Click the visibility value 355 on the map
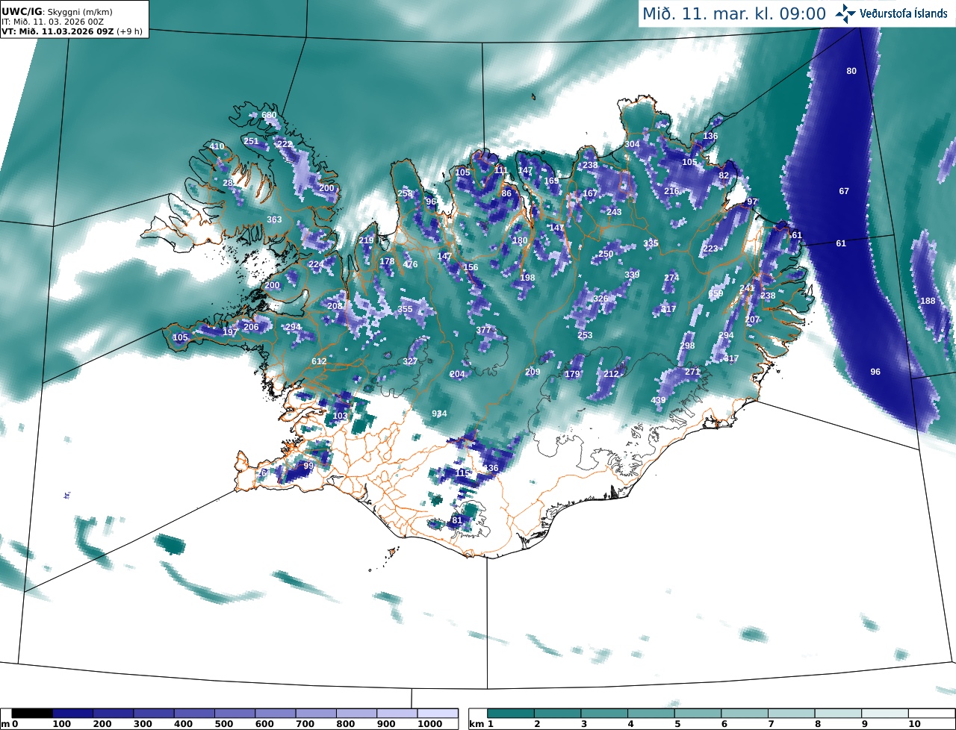 pos(405,309)
